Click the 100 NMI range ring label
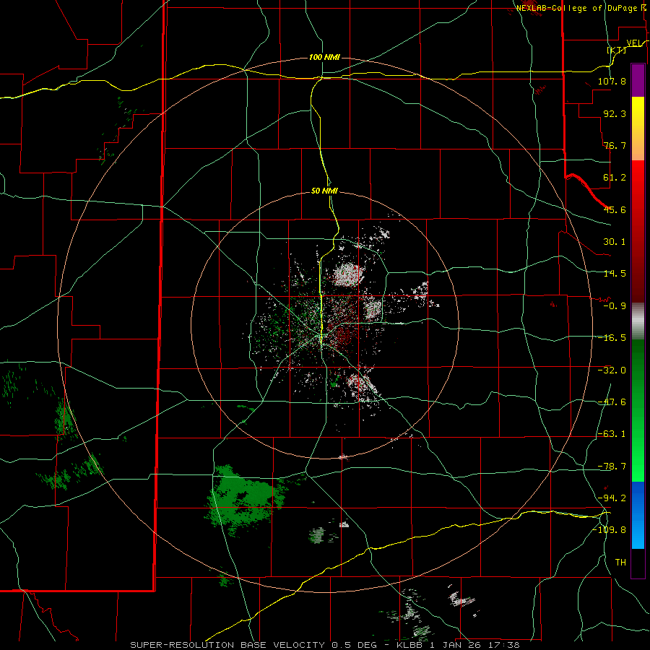Screen dimensions: 650x650 click(324, 57)
